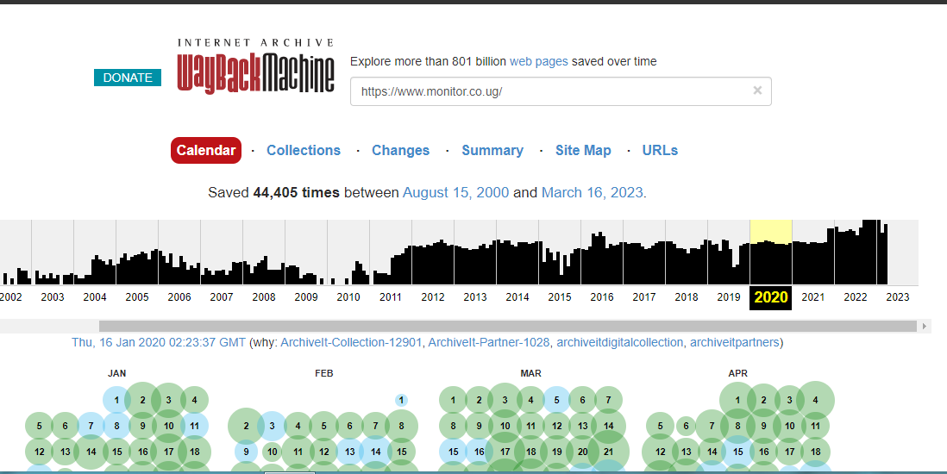Click the Wayback Machine logo
Image resolution: width=947 pixels, height=474 pixels.
click(255, 66)
